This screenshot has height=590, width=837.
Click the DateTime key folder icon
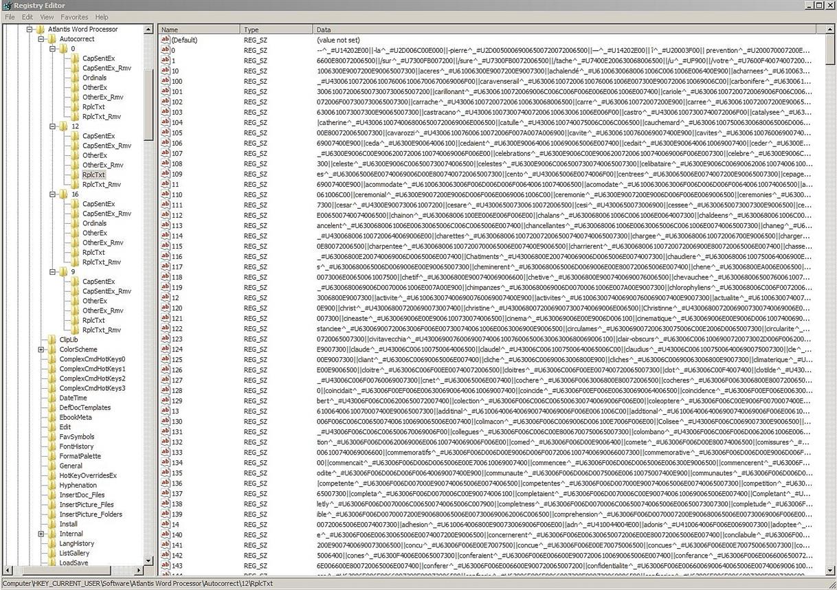tap(52, 398)
